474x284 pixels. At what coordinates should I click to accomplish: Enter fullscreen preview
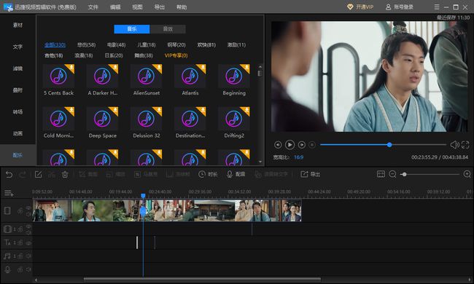tap(465, 145)
